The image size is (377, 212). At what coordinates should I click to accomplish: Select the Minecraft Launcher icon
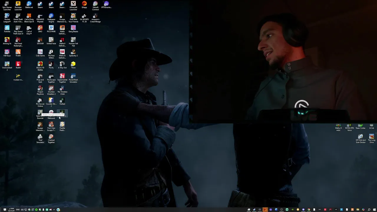tap(73, 6)
